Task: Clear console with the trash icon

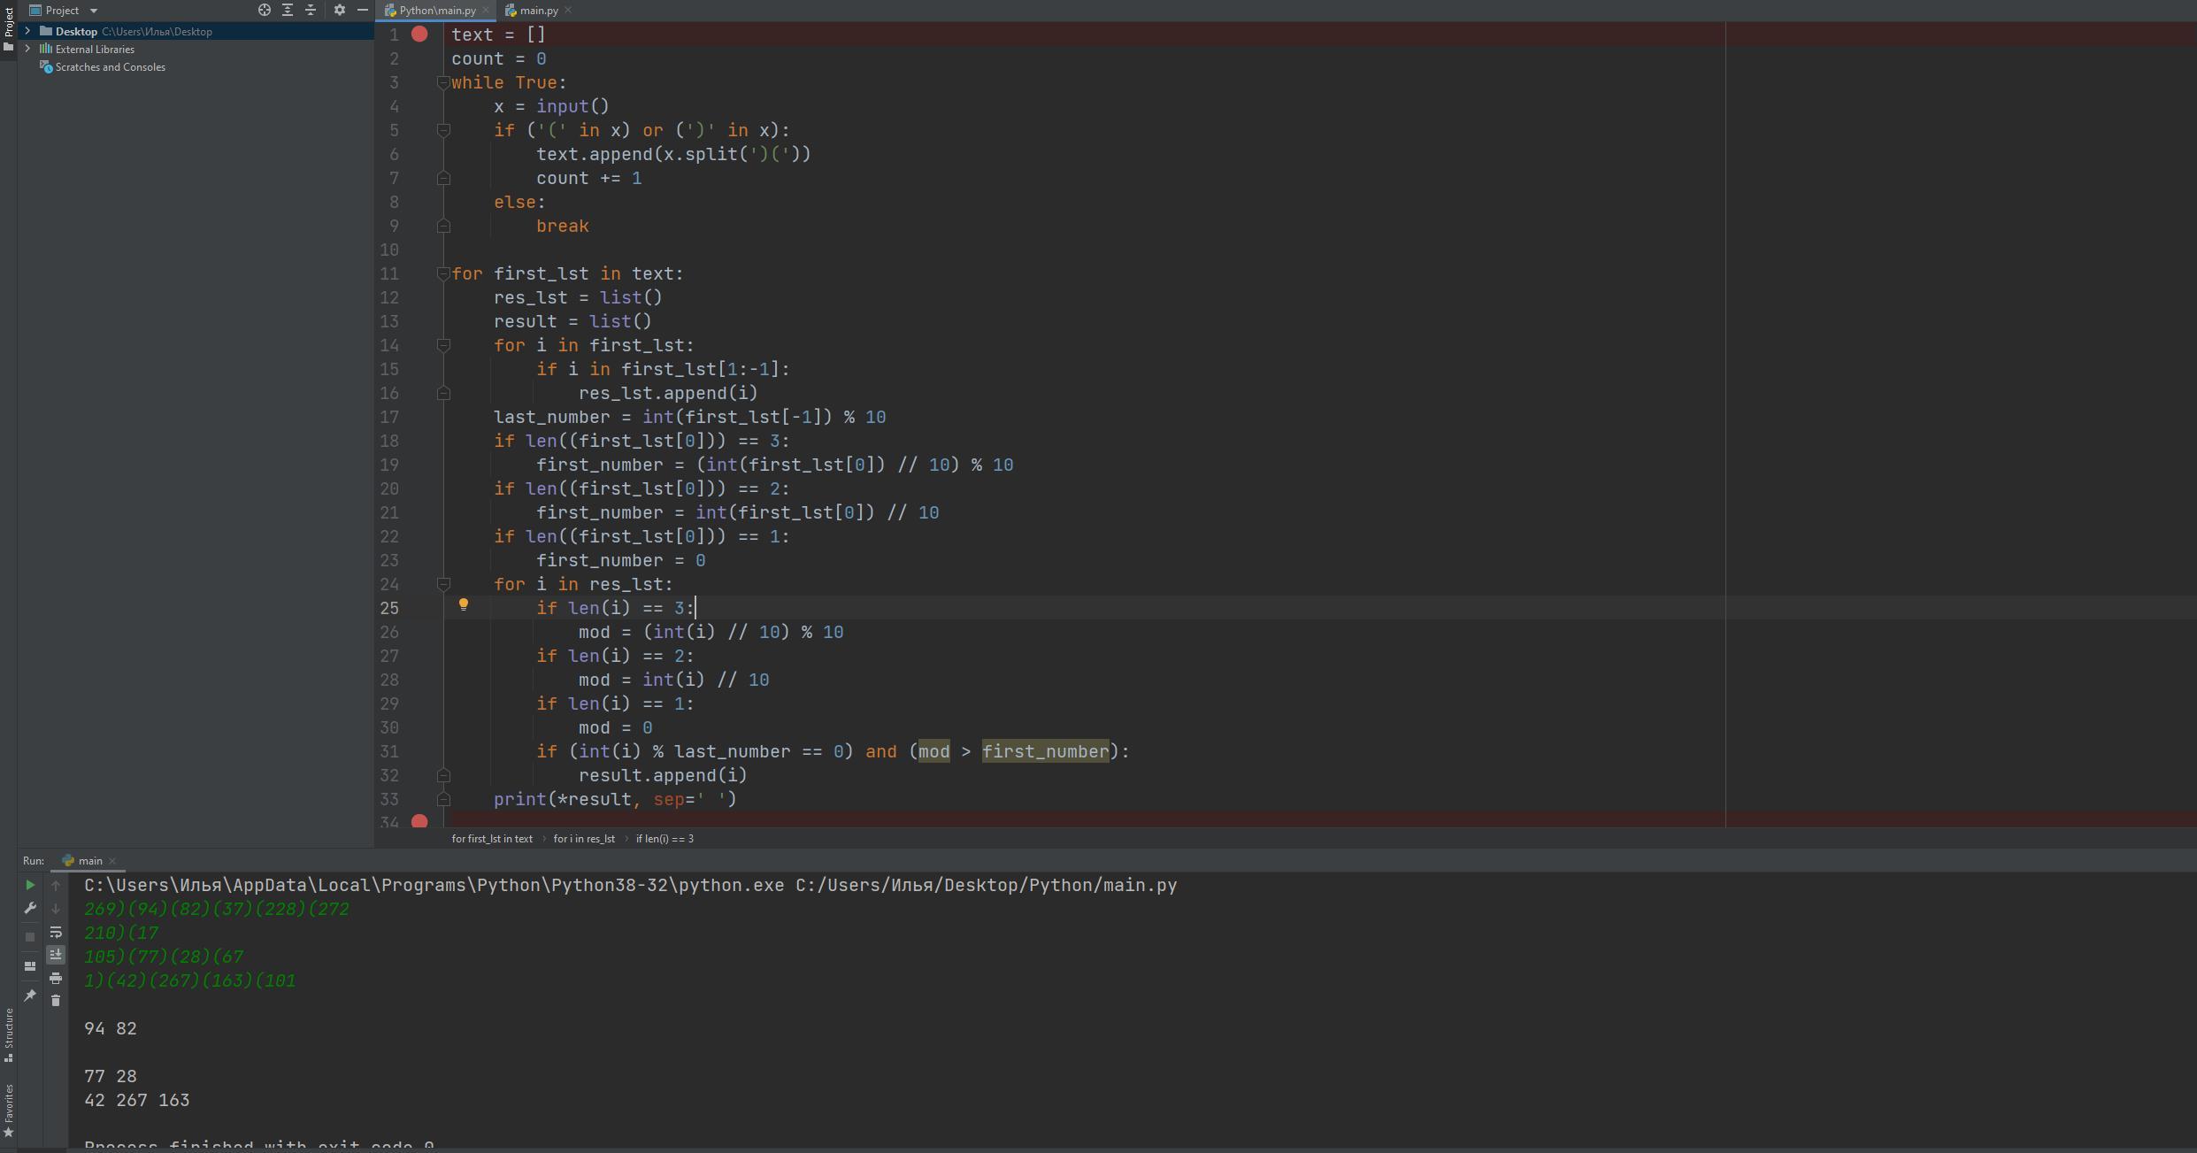Action: (x=56, y=1001)
